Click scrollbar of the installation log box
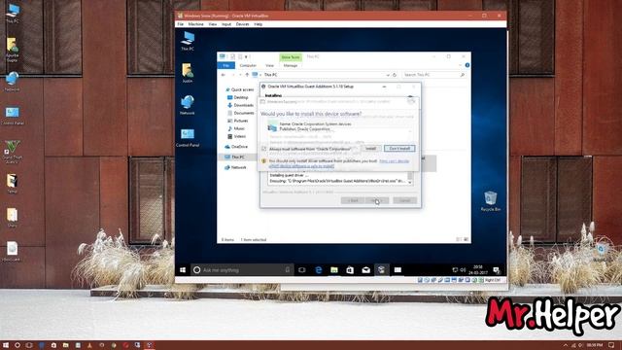Image resolution: width=622 pixels, height=350 pixels. pyautogui.click(x=410, y=178)
